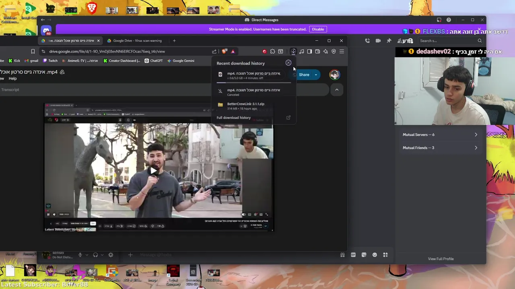Open the browser extensions puzzle icon
This screenshot has height=289, width=515.
click(272, 51)
